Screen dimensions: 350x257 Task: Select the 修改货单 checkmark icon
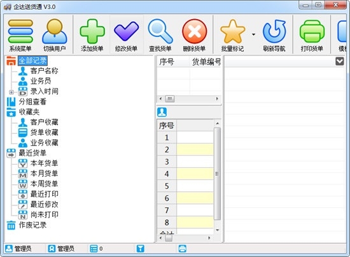[126, 31]
